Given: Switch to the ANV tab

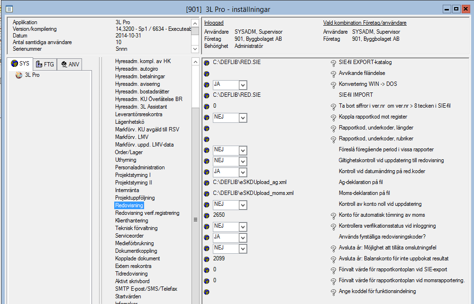Looking at the screenshot, I should point(70,64).
